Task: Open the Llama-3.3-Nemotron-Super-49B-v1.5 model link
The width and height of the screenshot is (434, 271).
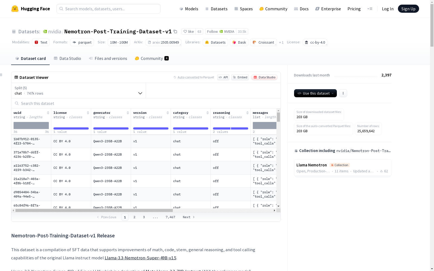Action: coord(141,258)
